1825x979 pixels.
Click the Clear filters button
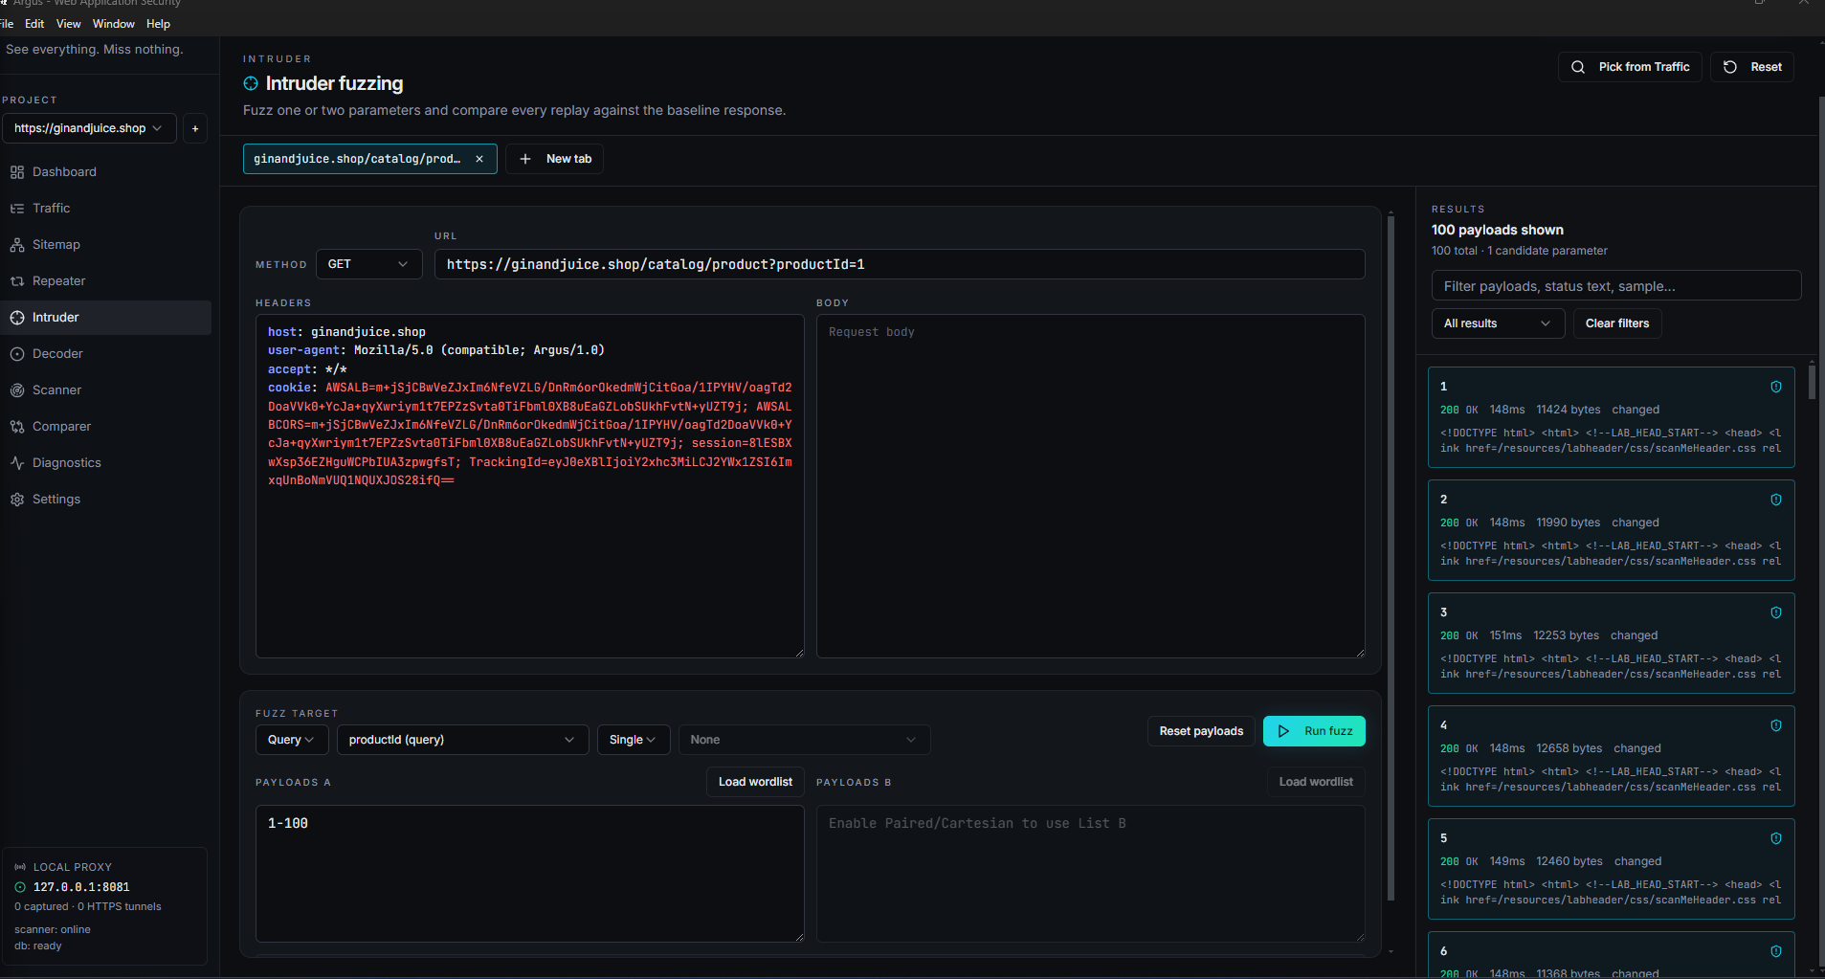pos(1617,323)
